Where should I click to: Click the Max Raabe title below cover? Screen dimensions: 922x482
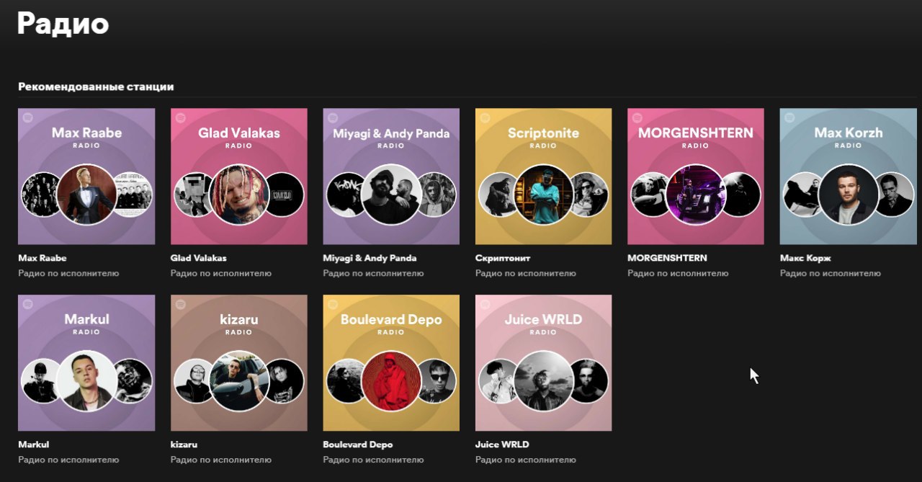42,258
